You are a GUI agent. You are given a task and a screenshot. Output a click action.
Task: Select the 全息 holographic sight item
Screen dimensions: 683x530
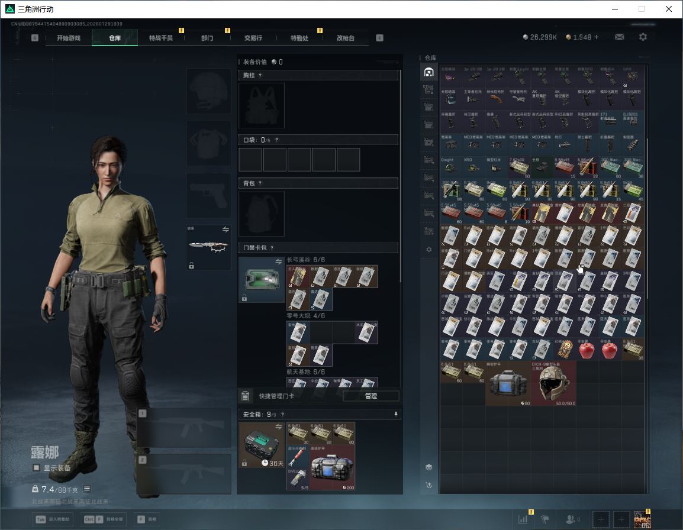click(542, 167)
